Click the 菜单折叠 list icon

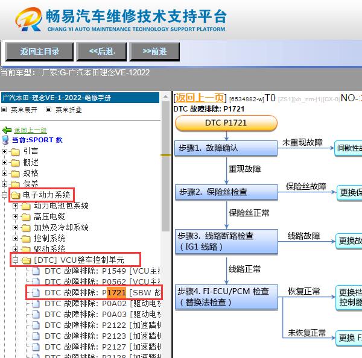[48, 110]
